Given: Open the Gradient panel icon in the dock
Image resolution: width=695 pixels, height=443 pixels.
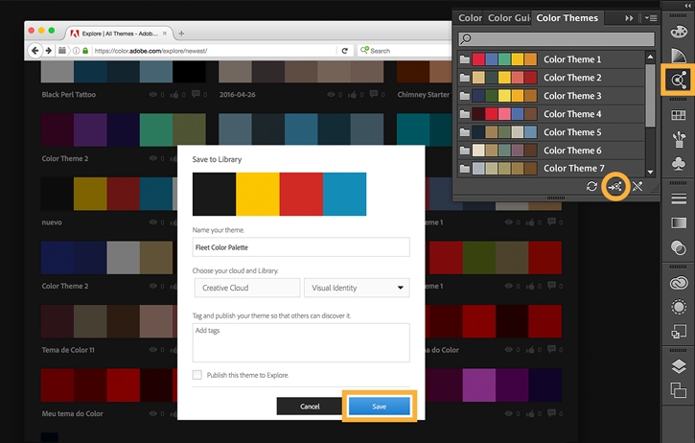Looking at the screenshot, I should click(679, 222).
